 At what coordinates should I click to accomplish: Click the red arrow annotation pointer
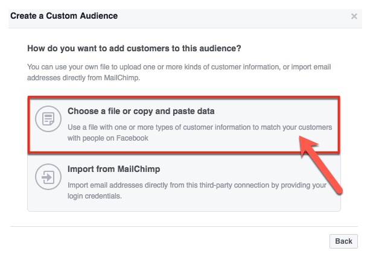pyautogui.click(x=319, y=164)
